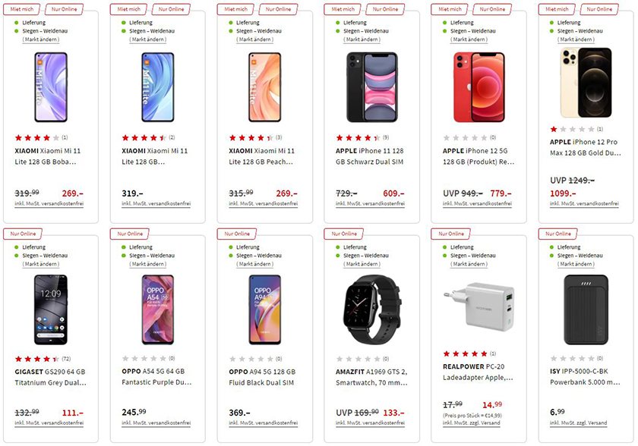
Task: Click "Miet mich" badge on iPhone 12 5G card
Action: tap(450, 9)
